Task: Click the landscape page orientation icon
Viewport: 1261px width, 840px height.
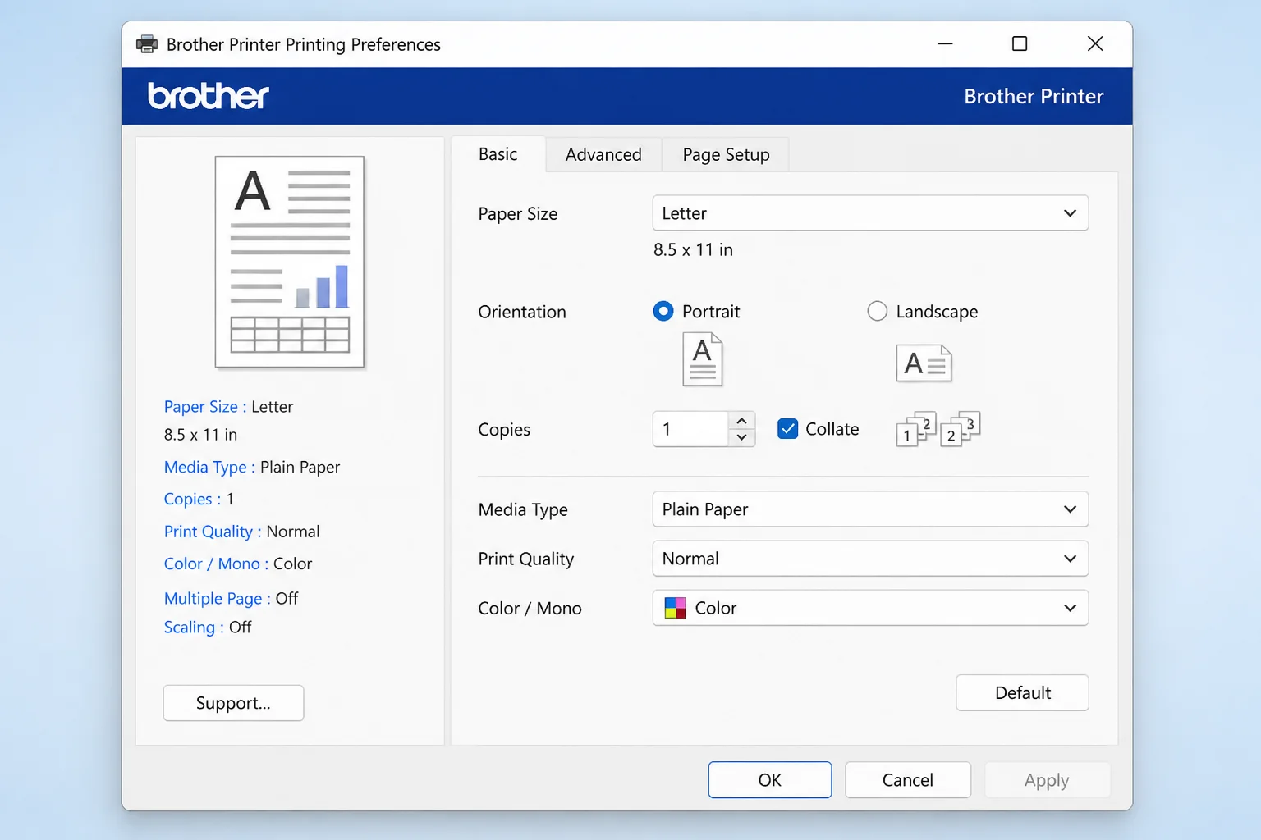Action: [x=924, y=363]
